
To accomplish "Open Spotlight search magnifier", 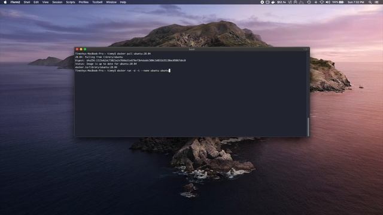I will point(370,2).
